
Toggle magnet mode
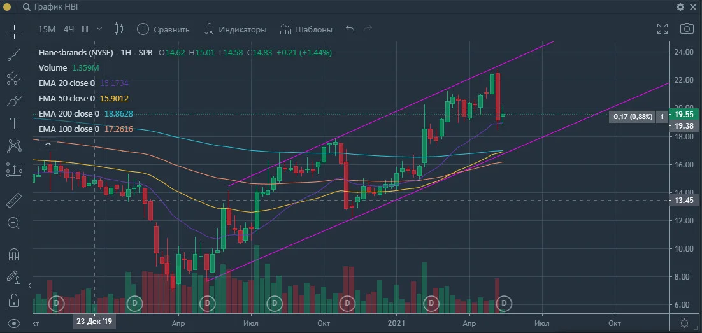coord(14,254)
